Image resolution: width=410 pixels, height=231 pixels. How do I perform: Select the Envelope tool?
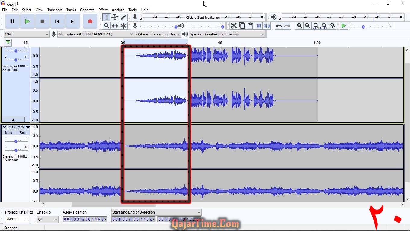(115, 17)
